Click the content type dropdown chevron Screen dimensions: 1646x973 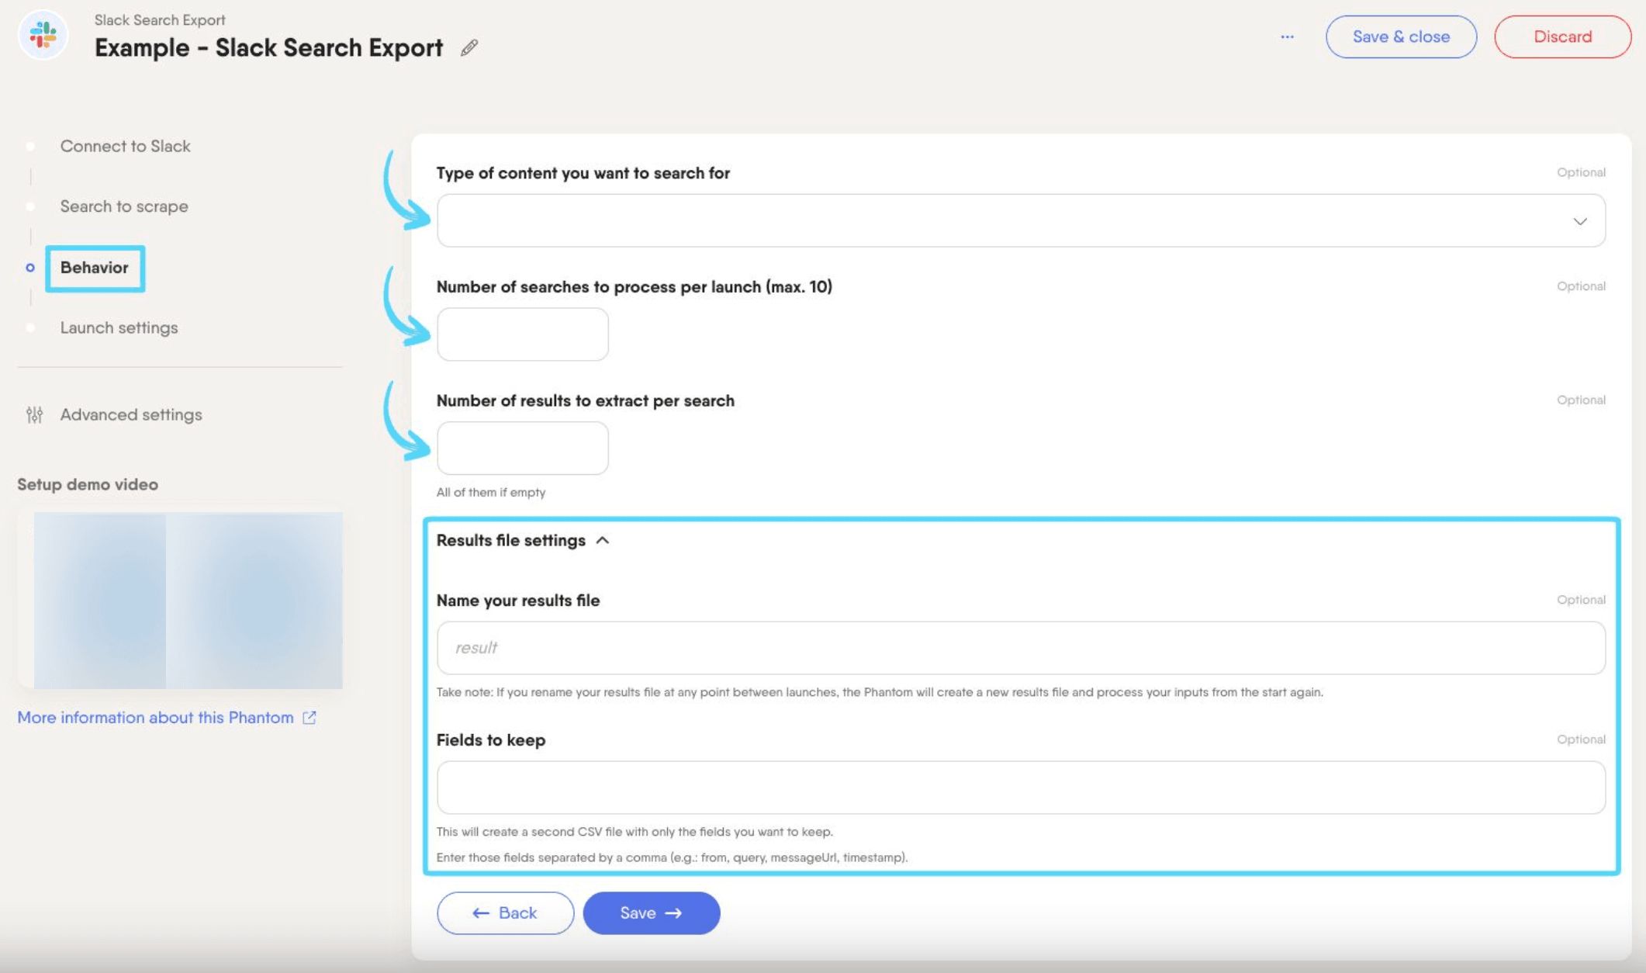pyautogui.click(x=1579, y=221)
